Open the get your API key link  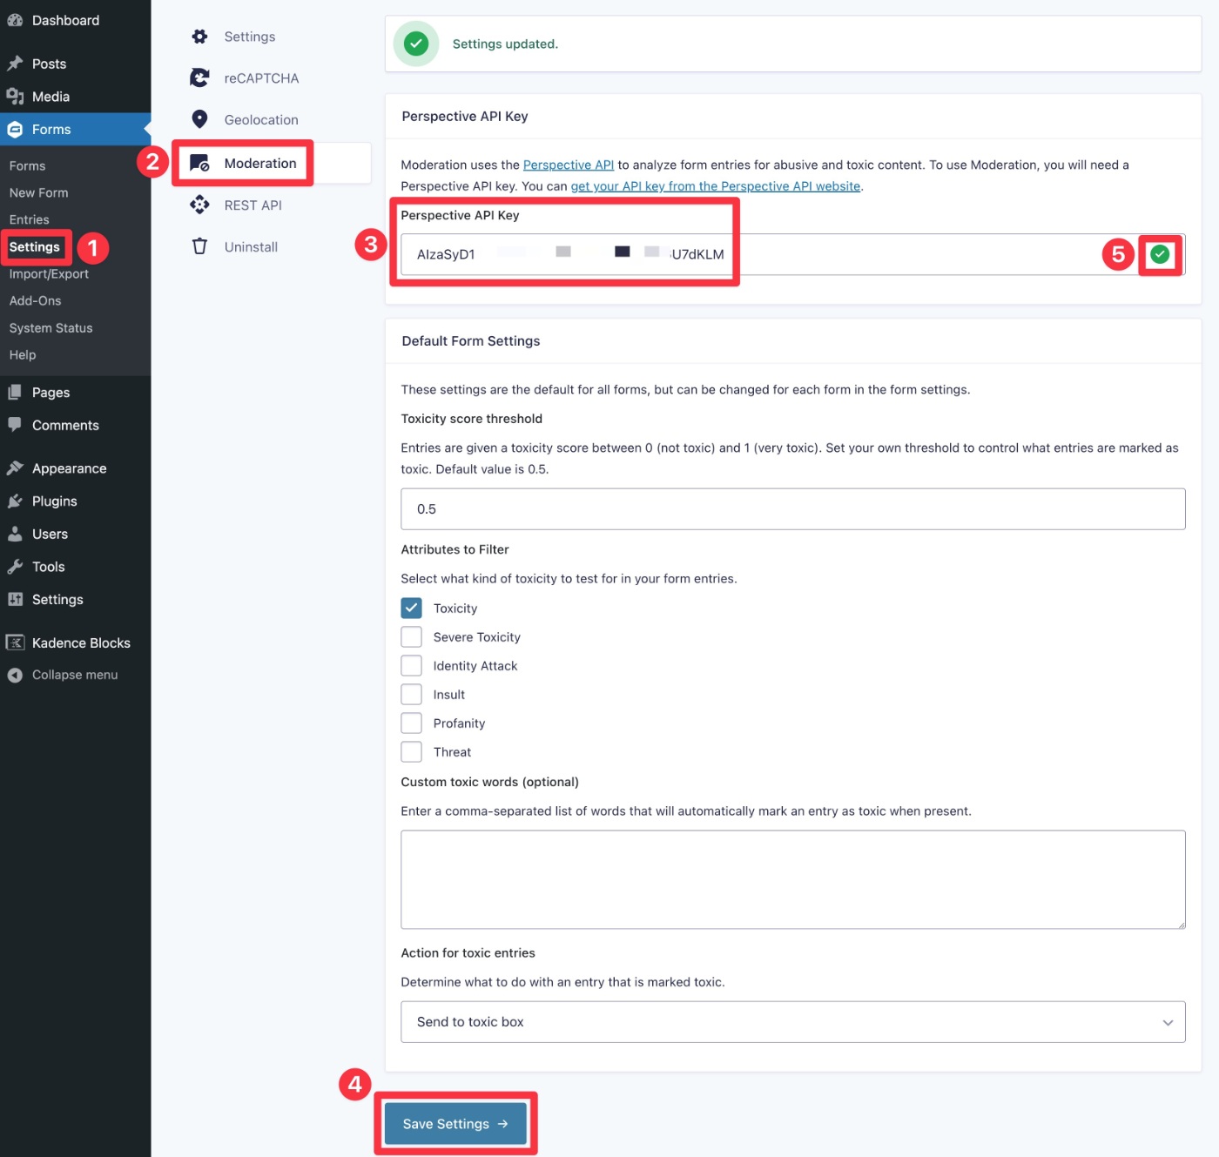pos(716,186)
